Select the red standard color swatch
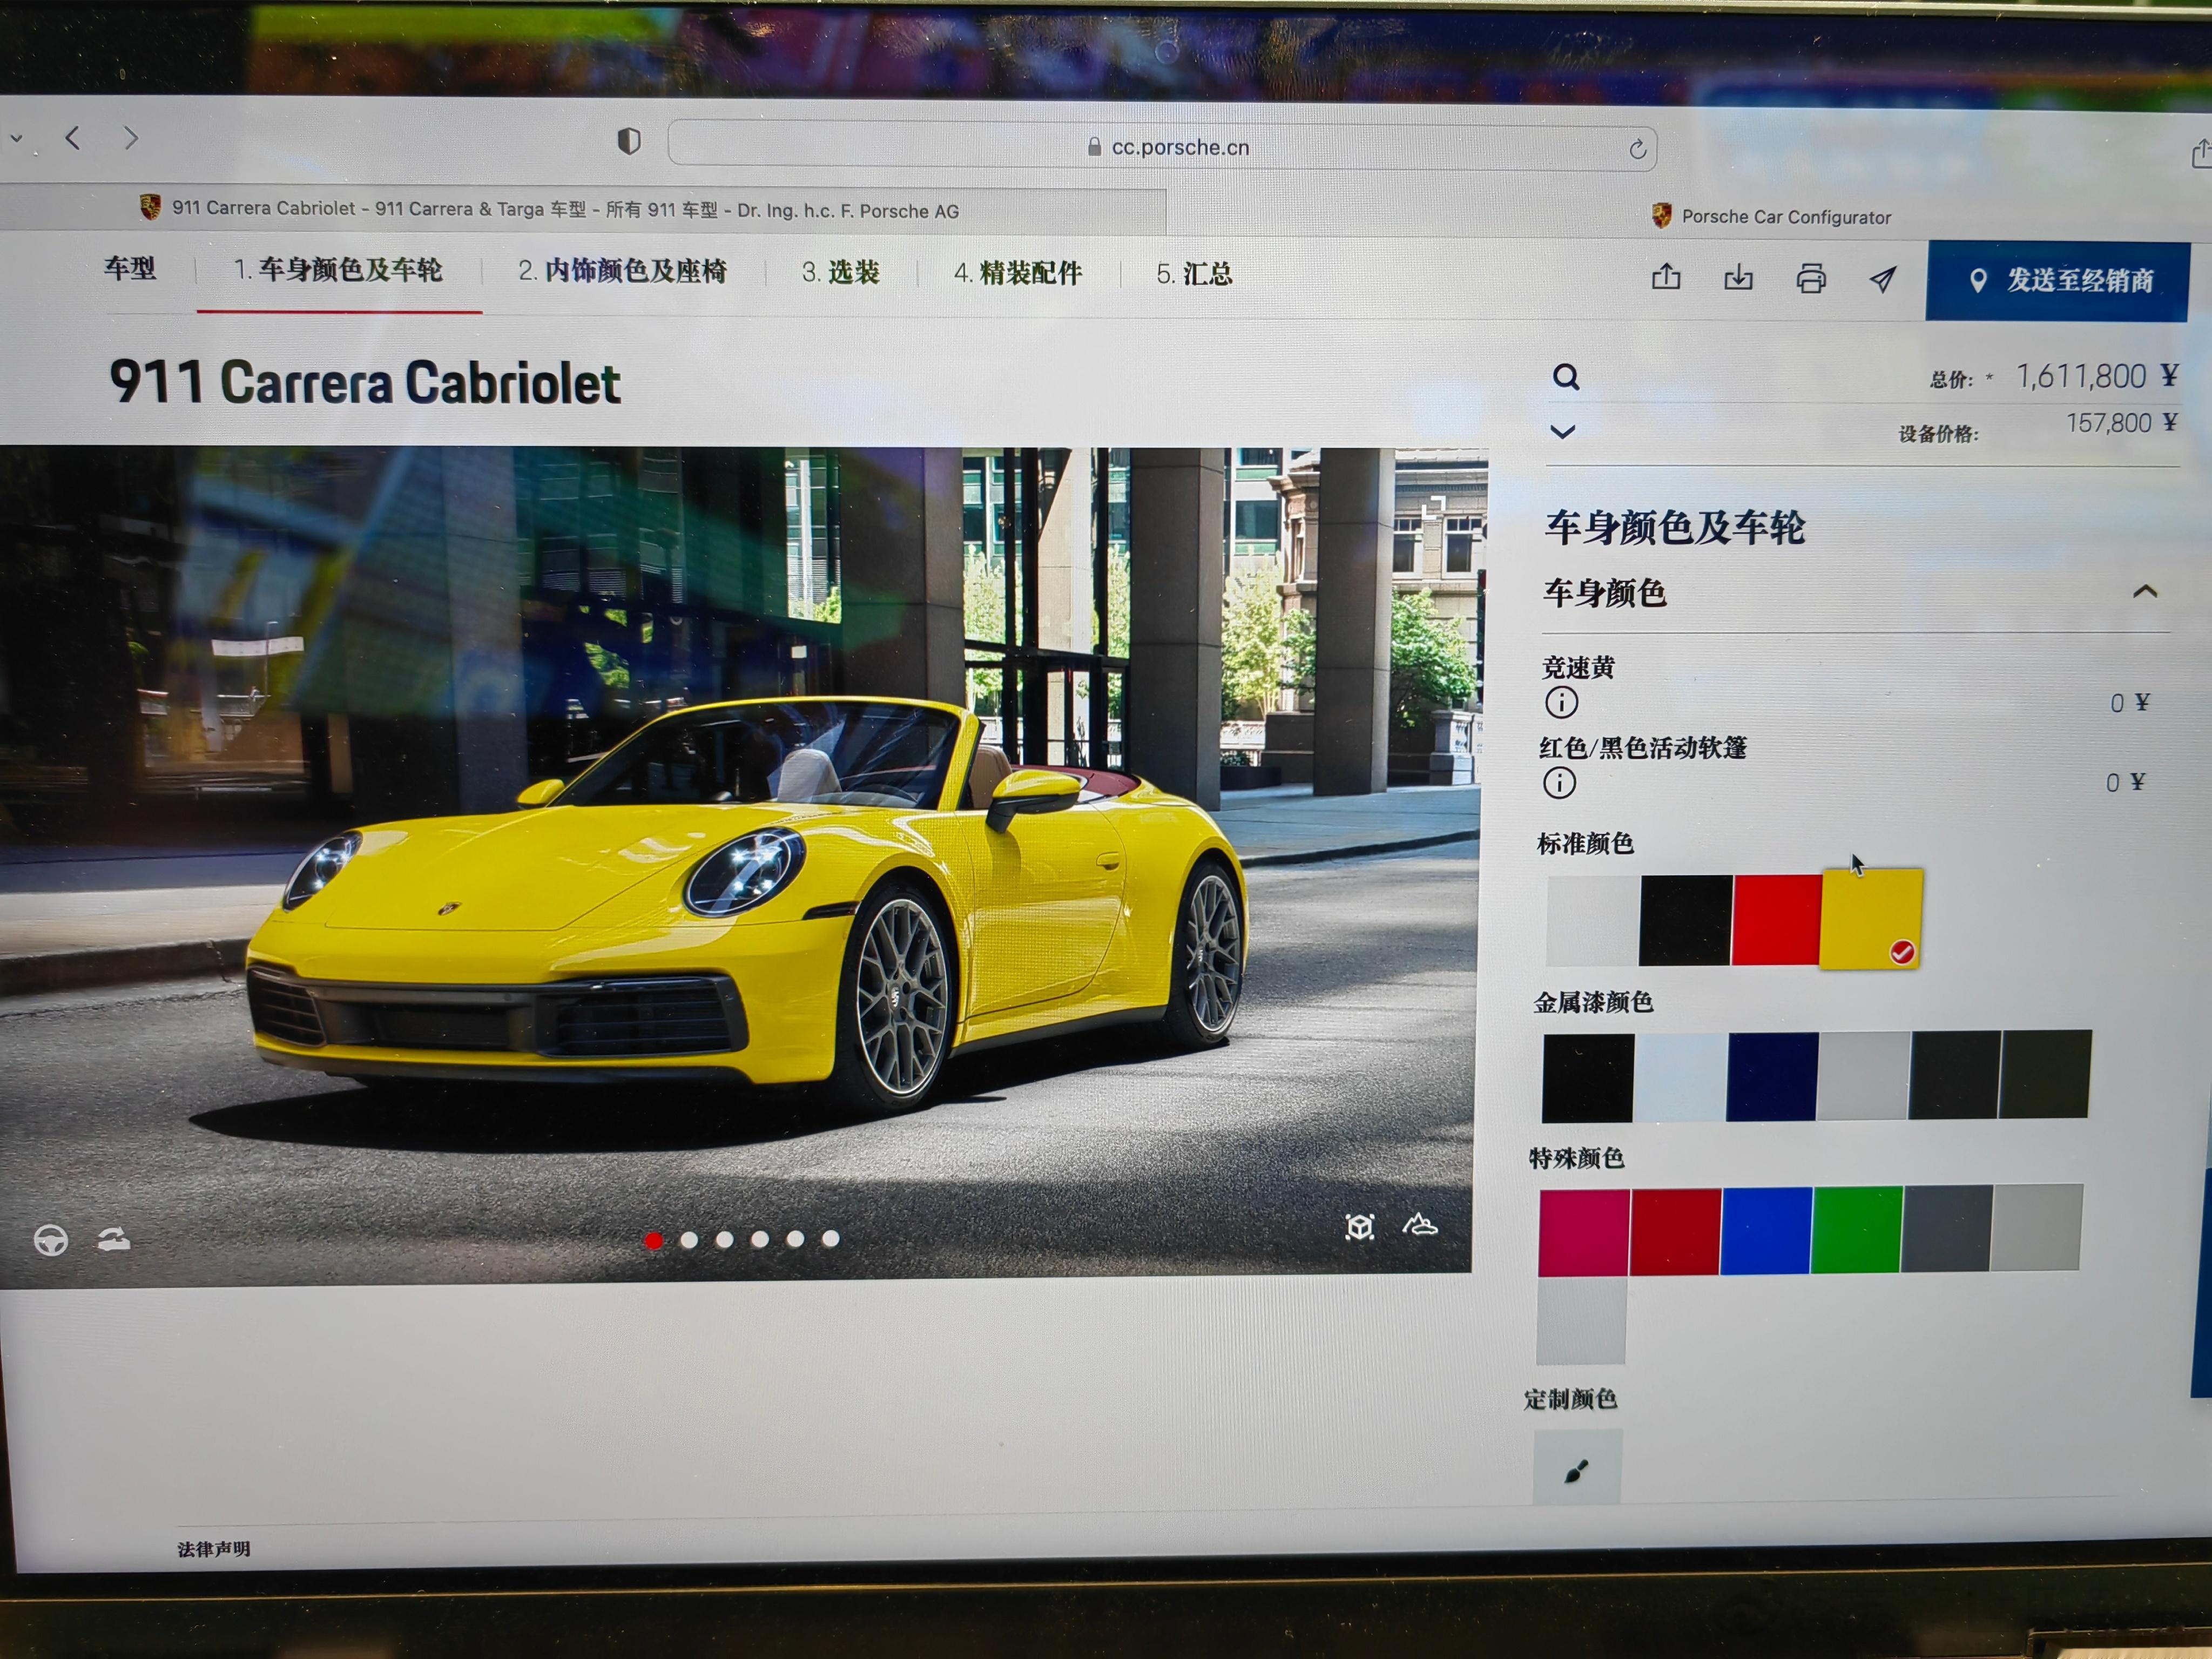 (1776, 920)
